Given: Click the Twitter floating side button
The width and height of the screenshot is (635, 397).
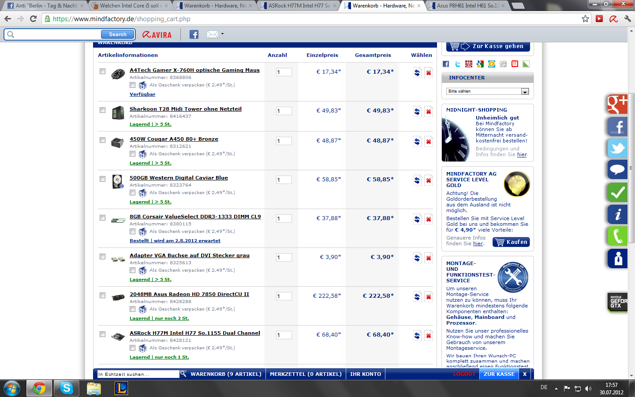Looking at the screenshot, I should coord(617,148).
